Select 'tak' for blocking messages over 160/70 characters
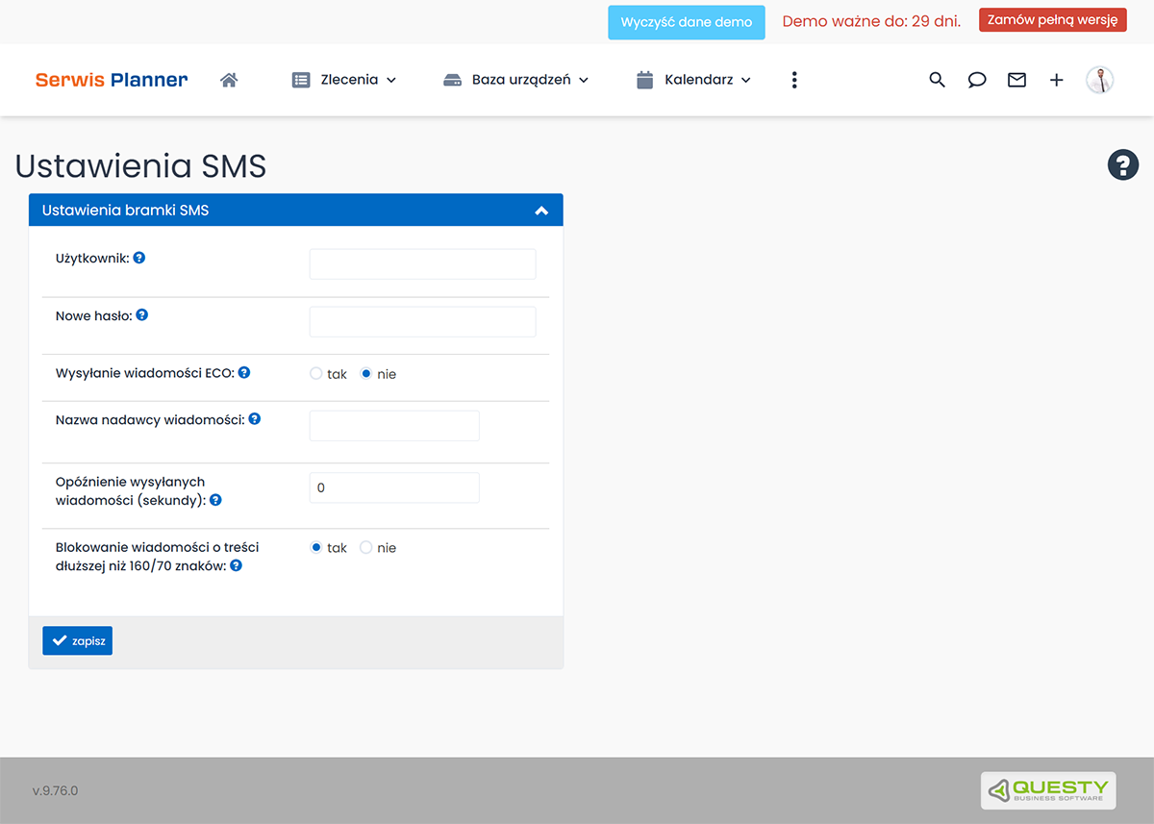 pos(315,546)
